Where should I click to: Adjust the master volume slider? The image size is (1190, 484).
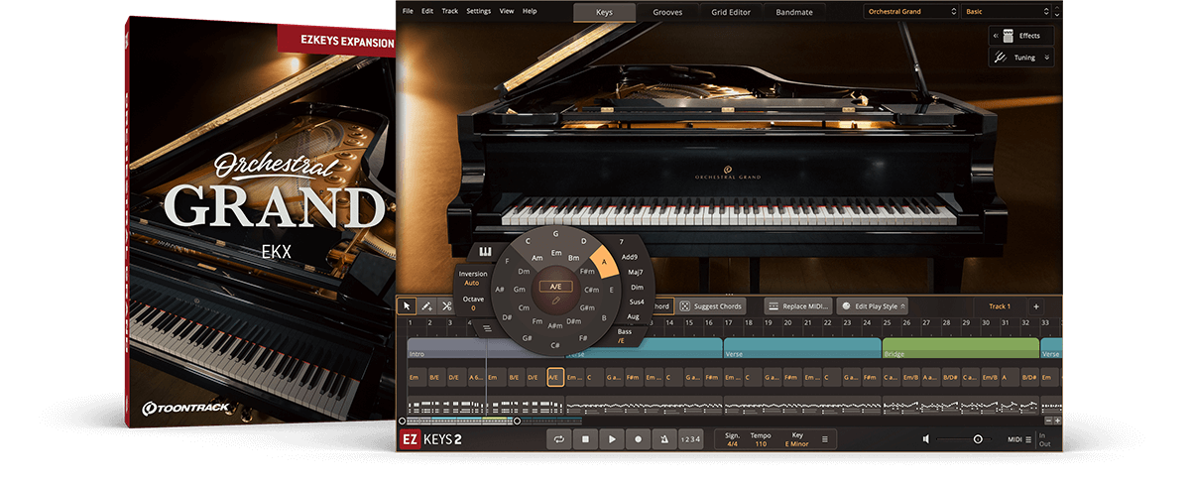(977, 438)
